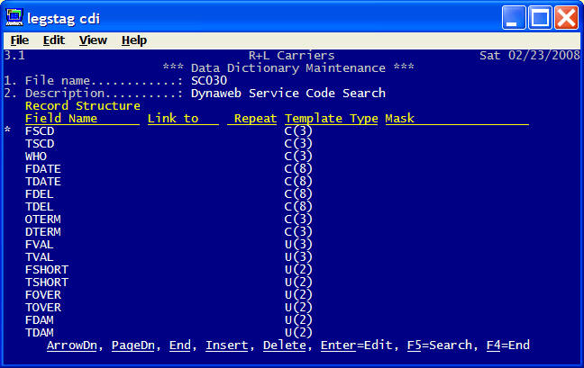Screen dimensions: 584x368
Task: Open the View menu
Action: 93,40
